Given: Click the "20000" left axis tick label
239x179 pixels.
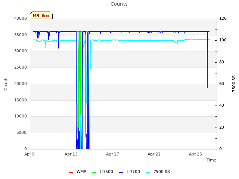Looking at the screenshot, I should click(x=21, y=84).
